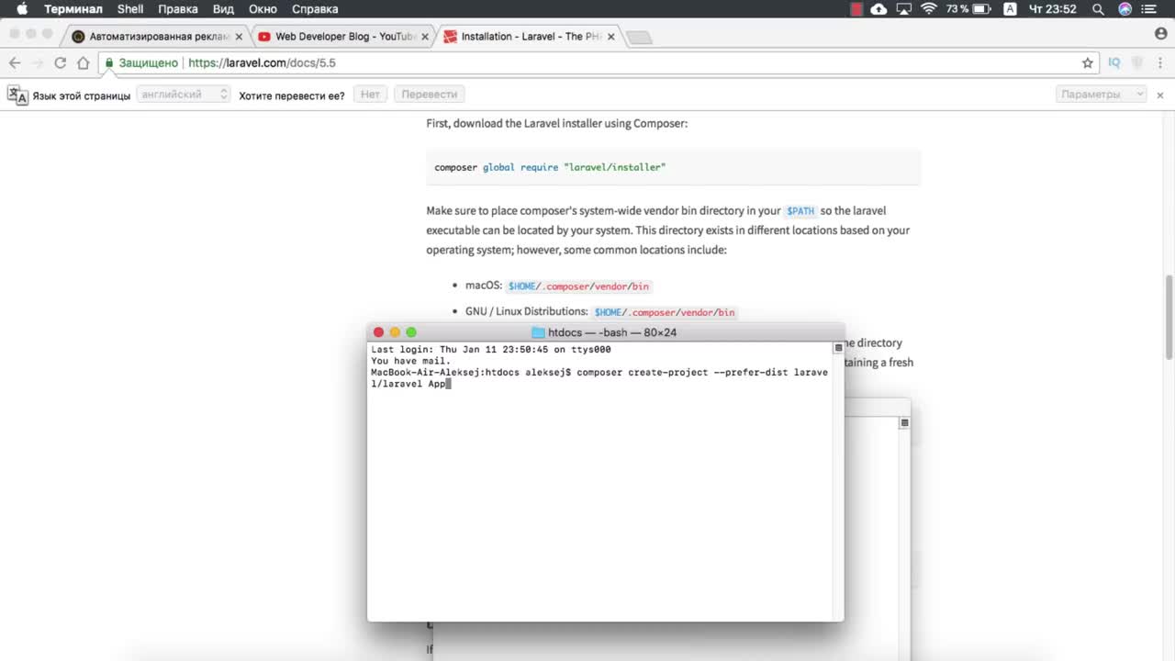The width and height of the screenshot is (1175, 661).
Task: Open the Chrome profile avatar
Action: [x=1160, y=33]
